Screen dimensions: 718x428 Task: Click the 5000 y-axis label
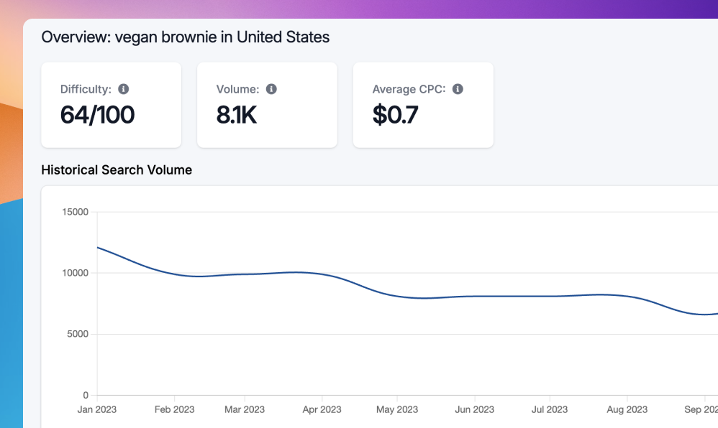click(x=78, y=334)
